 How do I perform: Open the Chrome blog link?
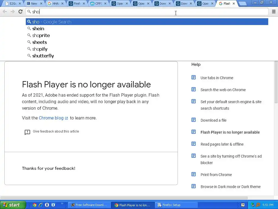[51, 118]
